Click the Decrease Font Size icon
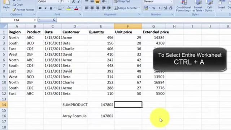Screen dimensions: 231x130 [79, 1]
